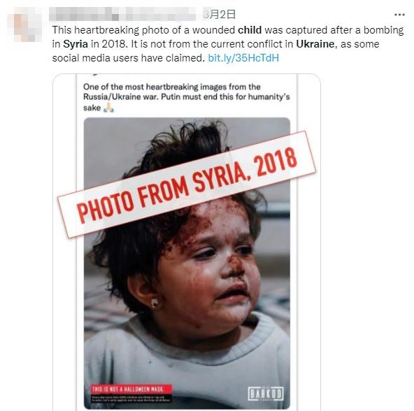The image size is (414, 411).
Task: Click the black caption bar under Halloween label
Action: 131,398
